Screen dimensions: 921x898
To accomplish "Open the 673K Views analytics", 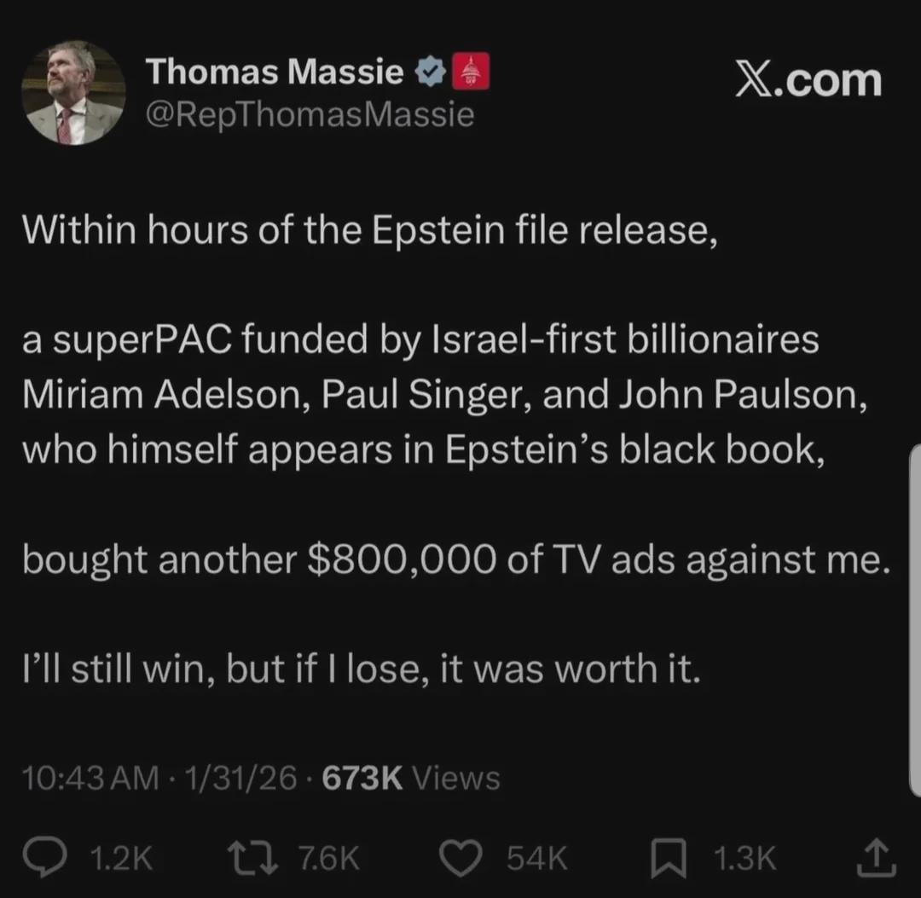I will pos(408,778).
